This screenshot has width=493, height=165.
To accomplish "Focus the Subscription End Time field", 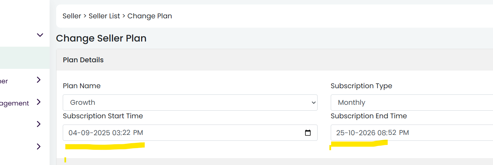I will coord(412,132).
